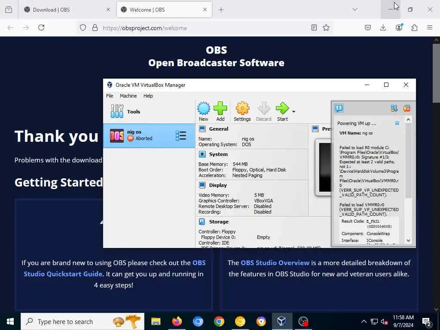Open the File menu in VirtualBox
This screenshot has height=330, width=440.
point(110,96)
